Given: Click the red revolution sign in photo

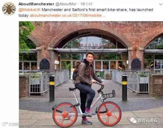Looking at the screenshot, I should (x=95, y=45).
